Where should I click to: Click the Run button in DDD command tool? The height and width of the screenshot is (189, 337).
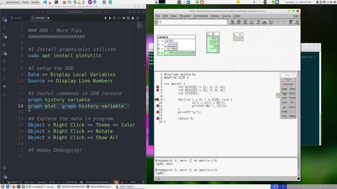tap(288, 80)
